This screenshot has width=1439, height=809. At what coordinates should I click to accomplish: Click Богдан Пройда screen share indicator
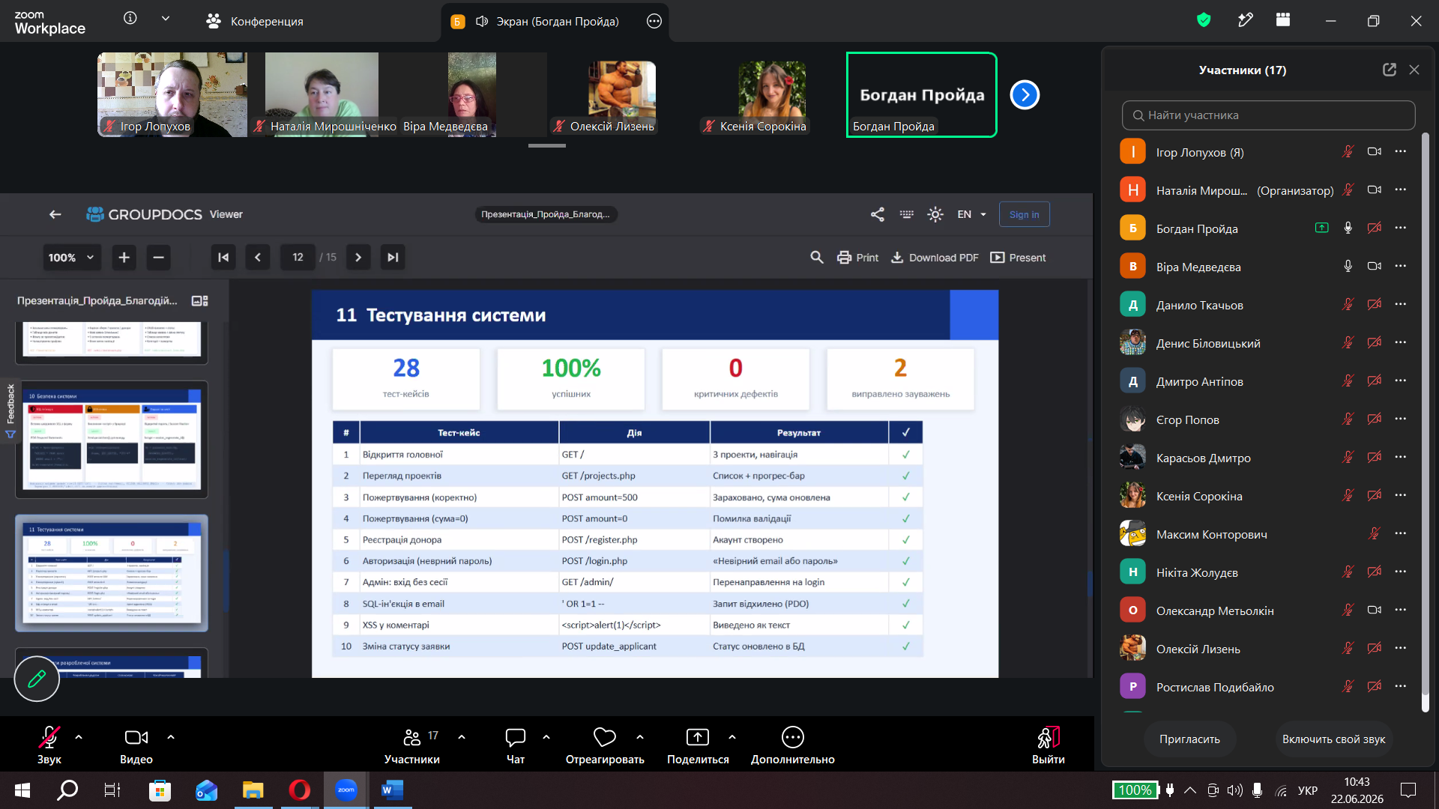[1322, 228]
